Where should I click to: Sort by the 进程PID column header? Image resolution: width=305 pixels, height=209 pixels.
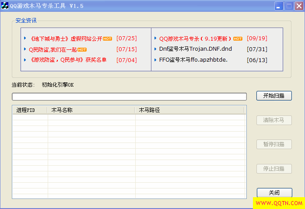tap(30, 110)
